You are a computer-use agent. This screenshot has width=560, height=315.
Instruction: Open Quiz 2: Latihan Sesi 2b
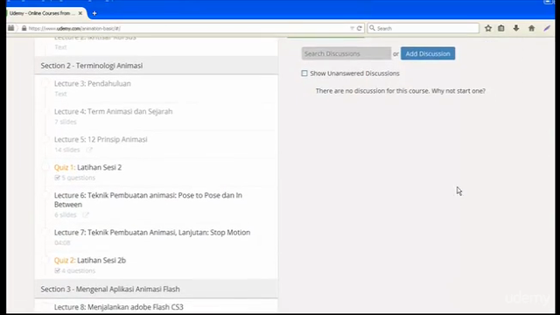90,261
